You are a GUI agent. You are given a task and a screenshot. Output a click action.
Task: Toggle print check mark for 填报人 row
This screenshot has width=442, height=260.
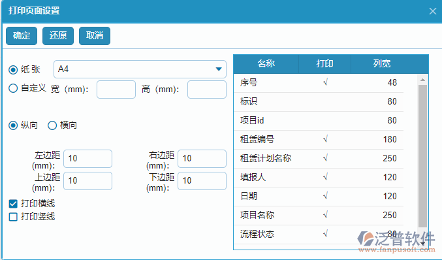pos(325,177)
